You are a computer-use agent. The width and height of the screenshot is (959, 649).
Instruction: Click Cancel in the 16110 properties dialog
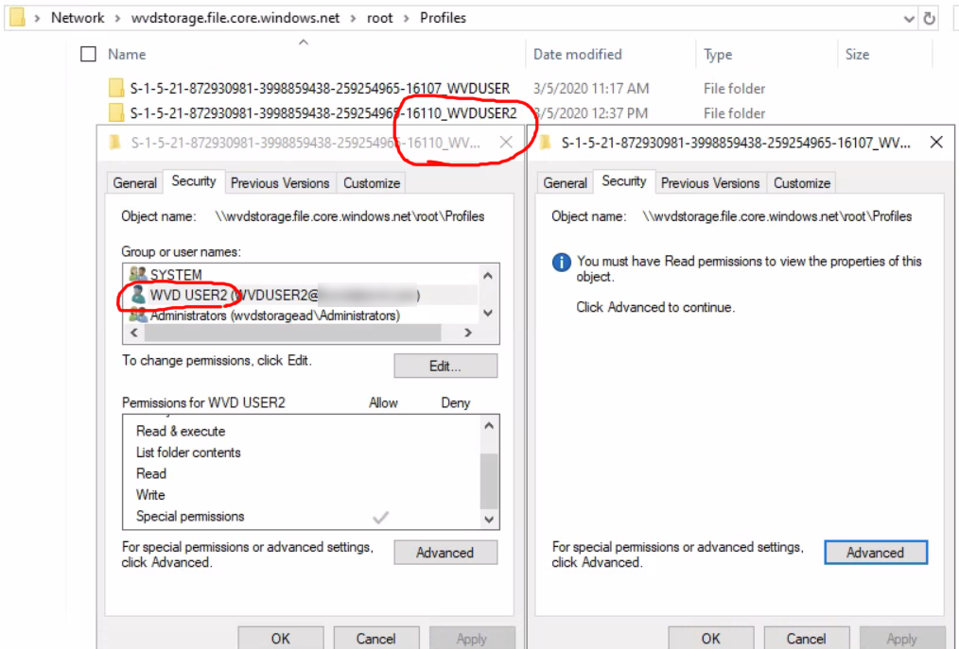376,639
